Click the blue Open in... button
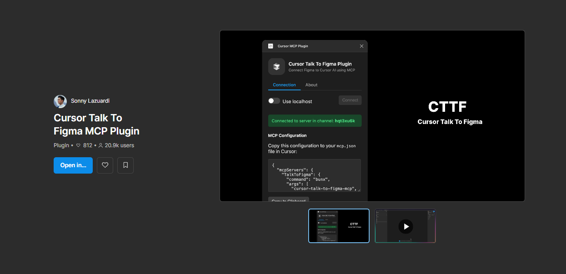 coord(73,165)
